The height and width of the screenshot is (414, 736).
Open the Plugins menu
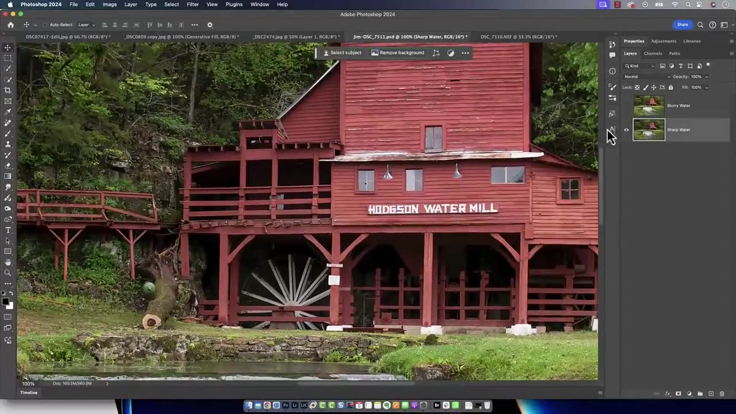(x=234, y=4)
